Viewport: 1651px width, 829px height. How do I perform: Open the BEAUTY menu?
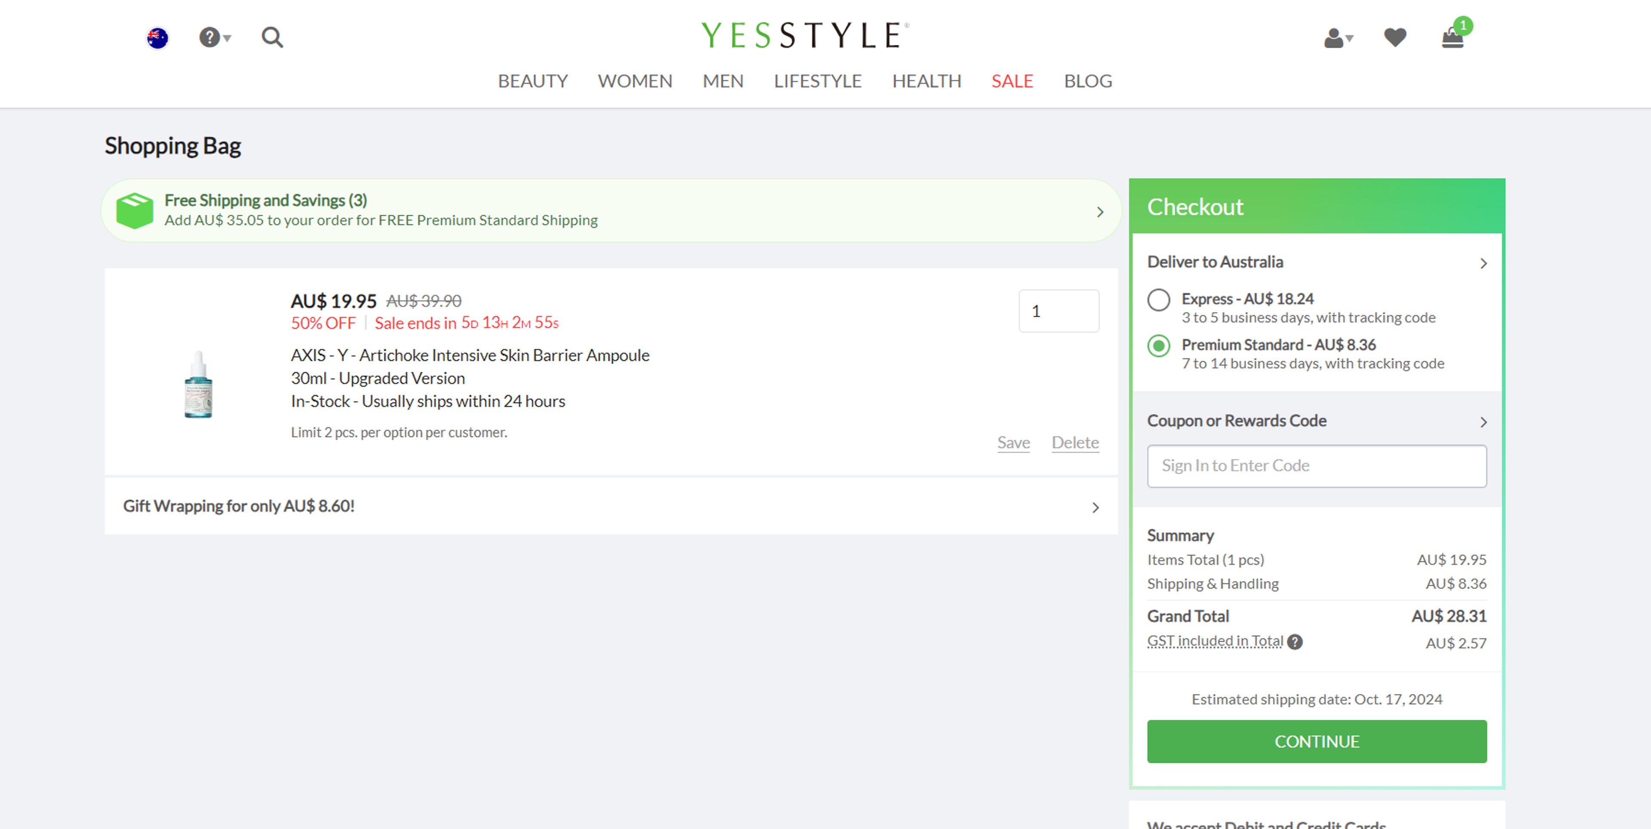(x=533, y=81)
